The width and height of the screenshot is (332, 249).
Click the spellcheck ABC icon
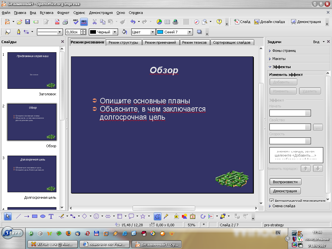pyautogui.click(x=76, y=22)
